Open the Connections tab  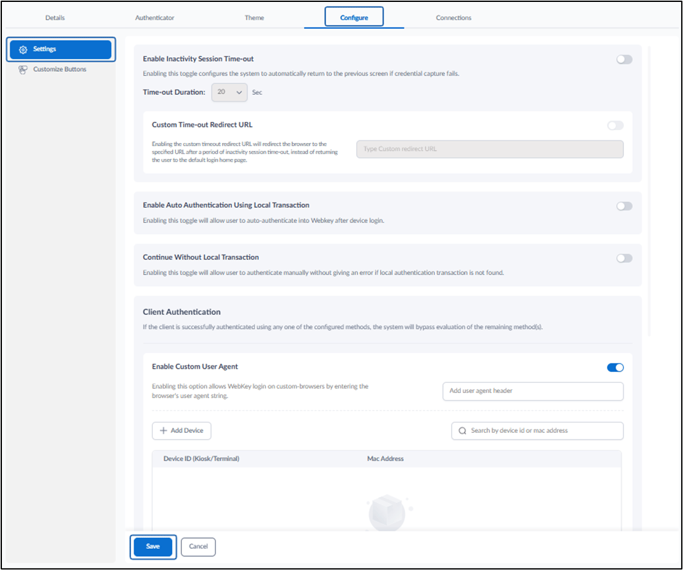point(453,18)
